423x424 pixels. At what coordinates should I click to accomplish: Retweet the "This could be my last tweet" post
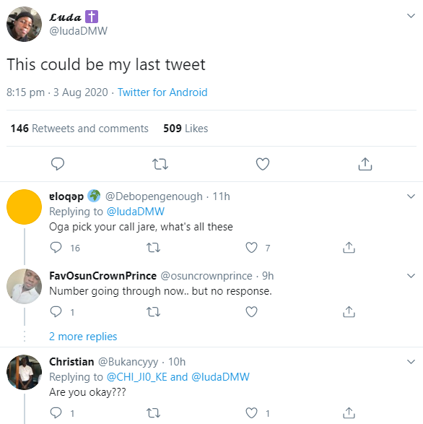[x=160, y=164]
